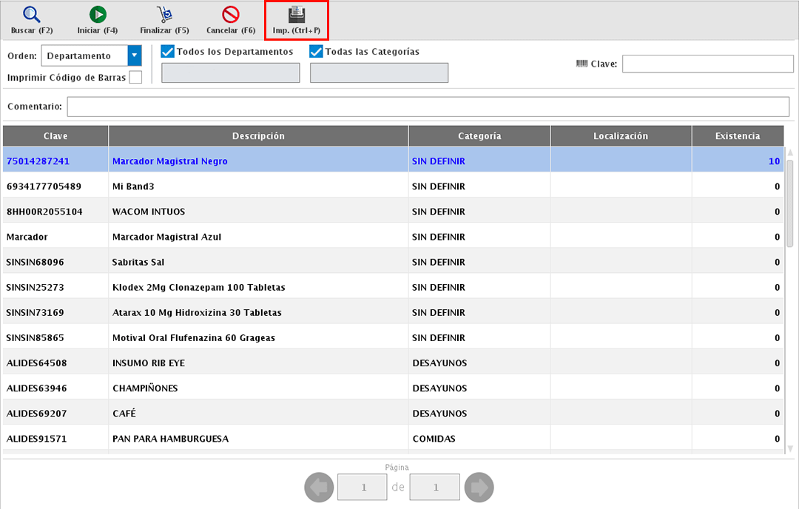This screenshot has width=799, height=509.
Task: Open the Orden dropdown arrow
Action: (x=134, y=55)
